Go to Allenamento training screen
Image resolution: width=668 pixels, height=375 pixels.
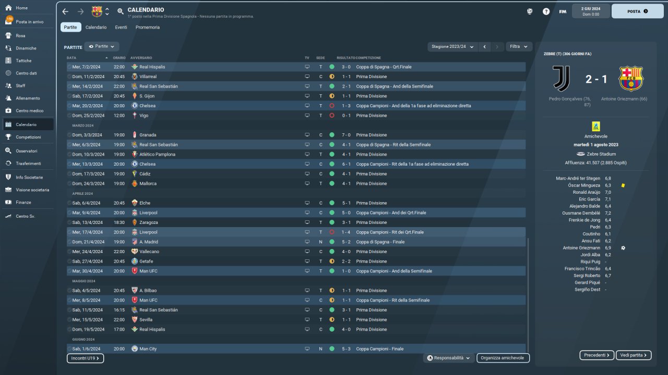coord(27,98)
